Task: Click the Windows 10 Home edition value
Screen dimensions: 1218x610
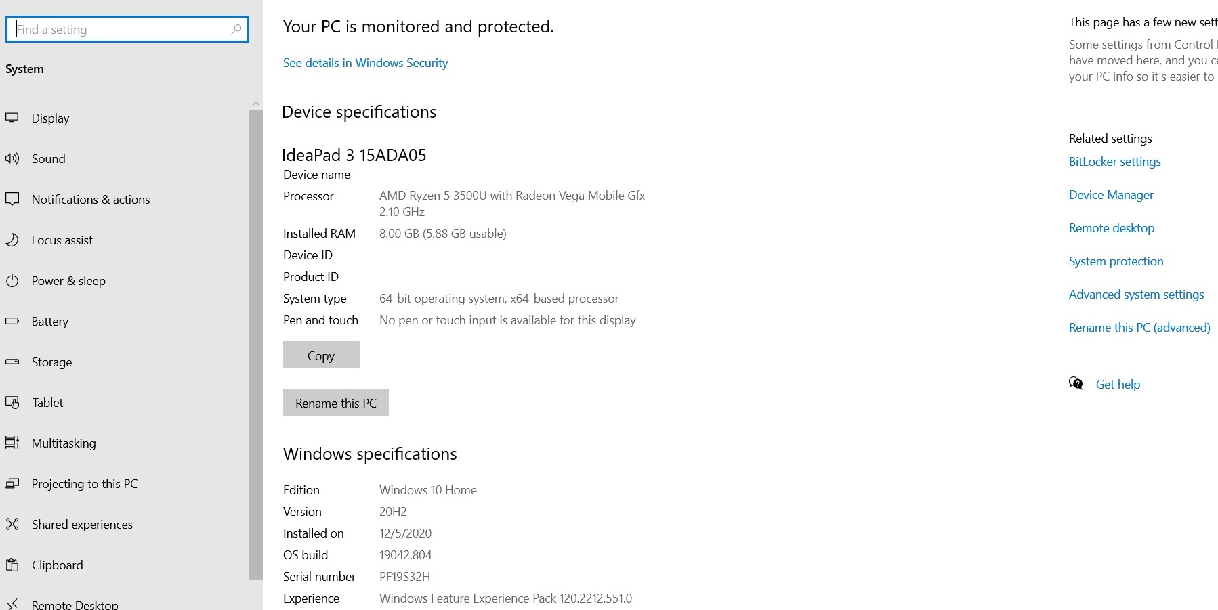Action: (x=428, y=490)
